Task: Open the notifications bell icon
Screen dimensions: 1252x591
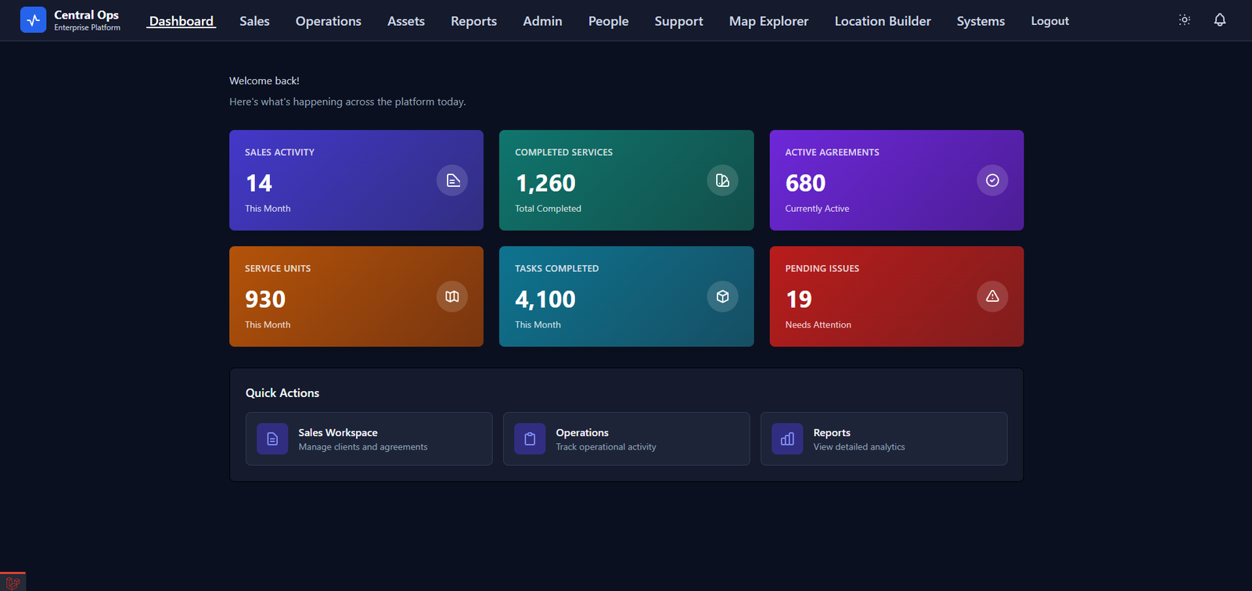Action: (x=1220, y=20)
